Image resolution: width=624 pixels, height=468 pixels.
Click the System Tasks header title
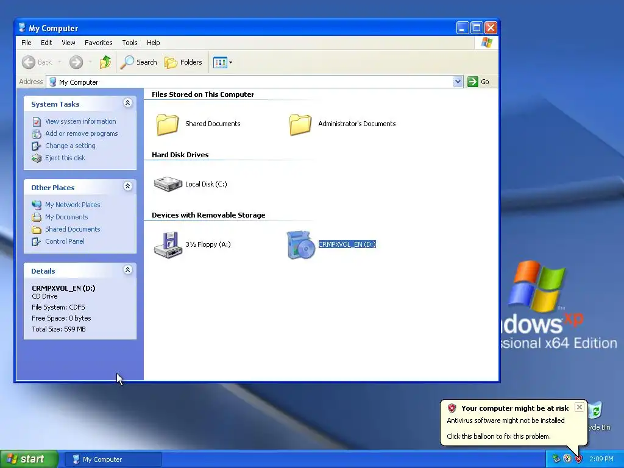tap(55, 104)
